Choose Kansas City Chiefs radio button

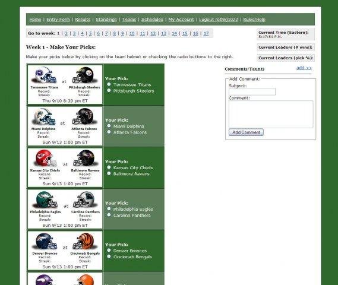(109, 167)
